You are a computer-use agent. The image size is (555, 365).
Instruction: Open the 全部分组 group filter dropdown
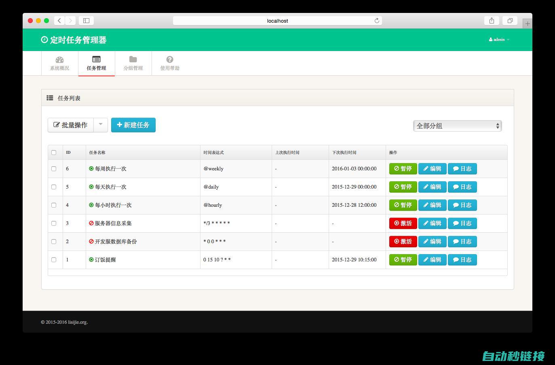tap(457, 126)
